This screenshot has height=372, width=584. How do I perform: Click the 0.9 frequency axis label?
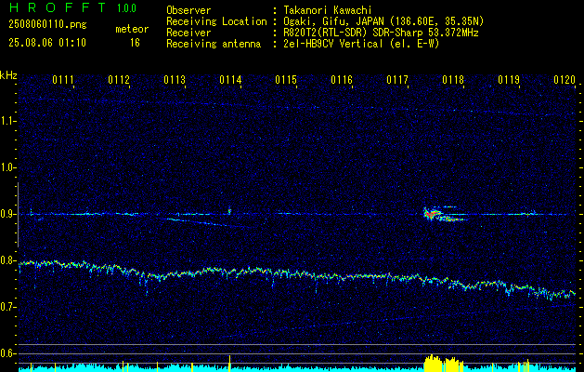click(8, 214)
